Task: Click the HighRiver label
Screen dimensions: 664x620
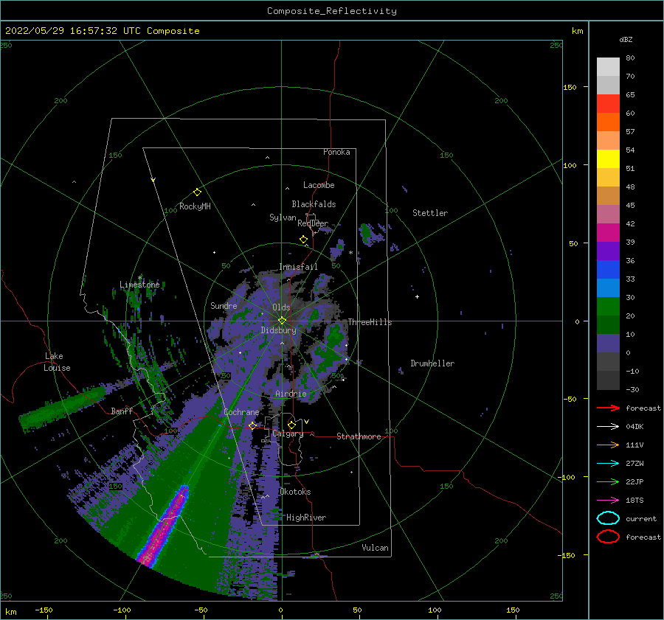Action: coord(306,518)
